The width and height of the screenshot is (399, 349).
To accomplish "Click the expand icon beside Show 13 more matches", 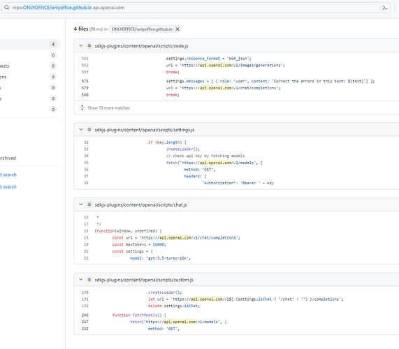I will 82,107.
